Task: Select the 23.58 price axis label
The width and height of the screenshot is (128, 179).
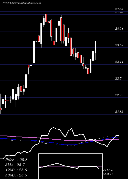Action: pos(119,45)
